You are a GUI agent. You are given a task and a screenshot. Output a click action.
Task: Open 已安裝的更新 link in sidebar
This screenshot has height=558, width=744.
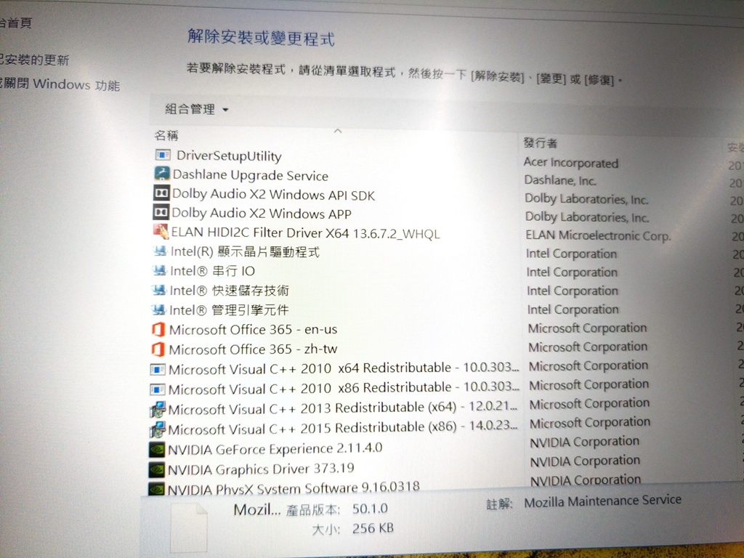click(34, 60)
